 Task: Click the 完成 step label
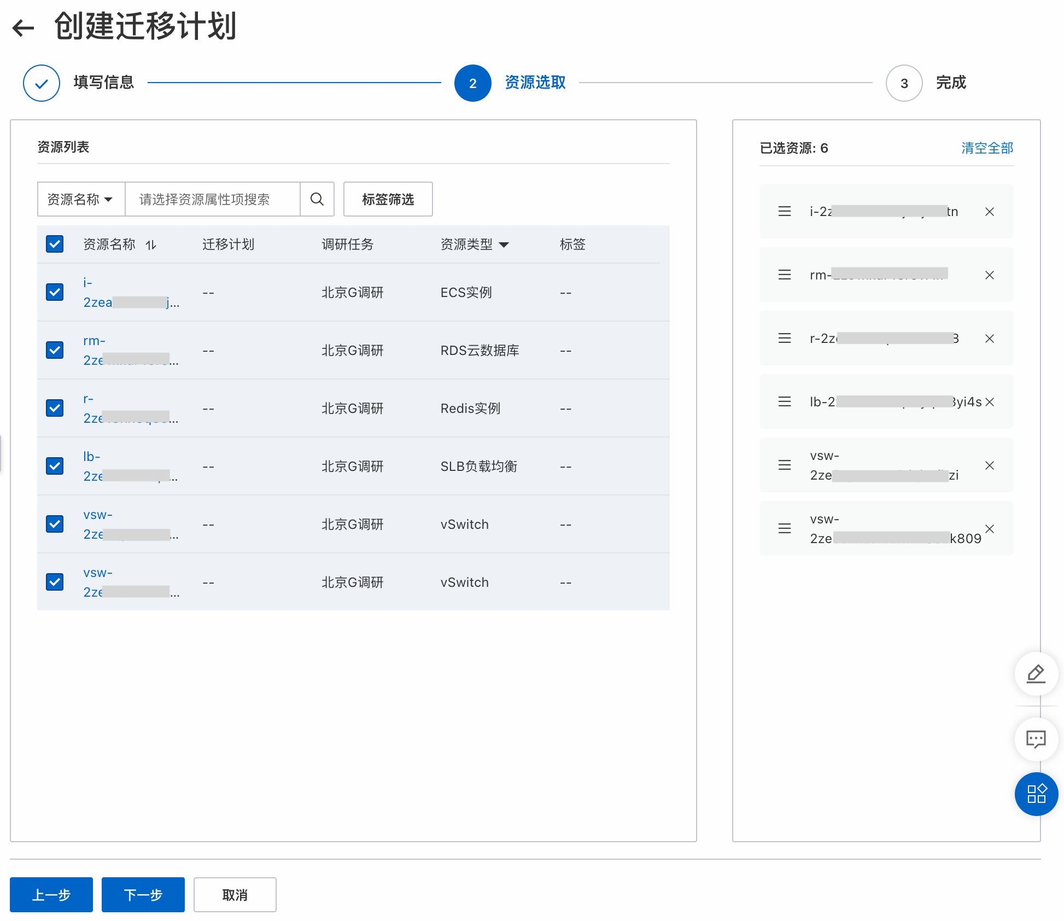(x=951, y=83)
